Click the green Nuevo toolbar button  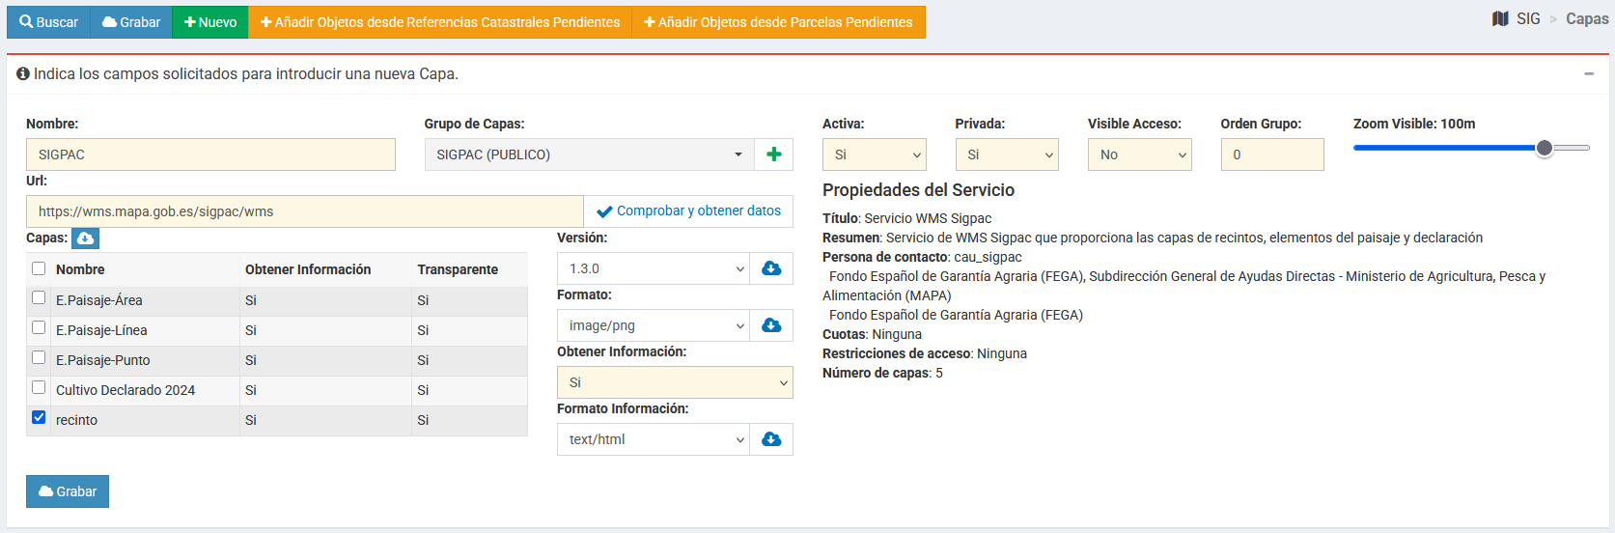[x=210, y=22]
